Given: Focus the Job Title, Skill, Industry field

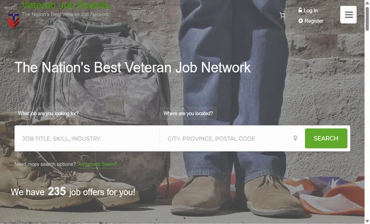Looking at the screenshot, I should coord(87,138).
